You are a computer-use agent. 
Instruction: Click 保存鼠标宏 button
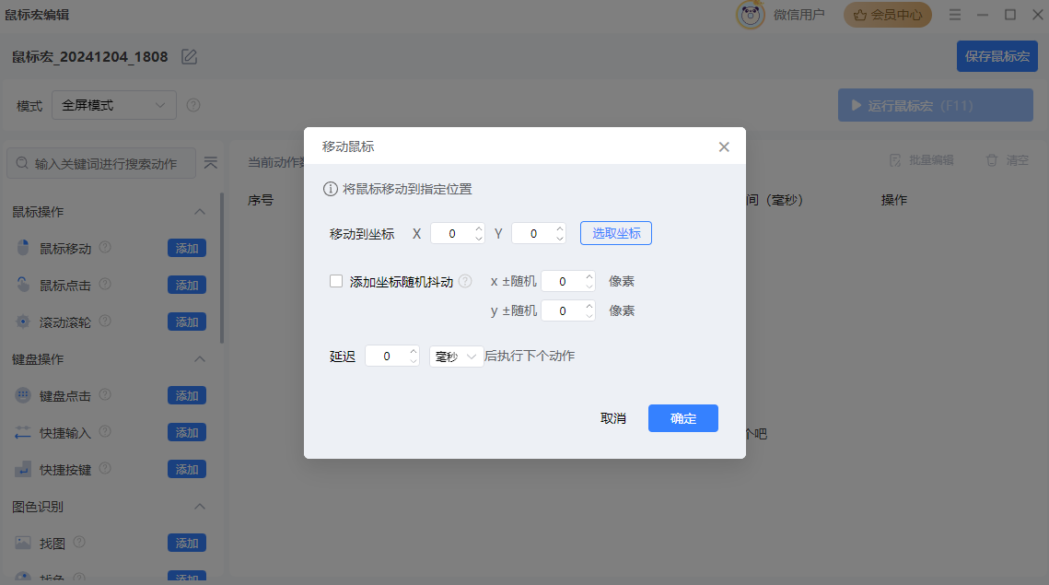coord(997,56)
